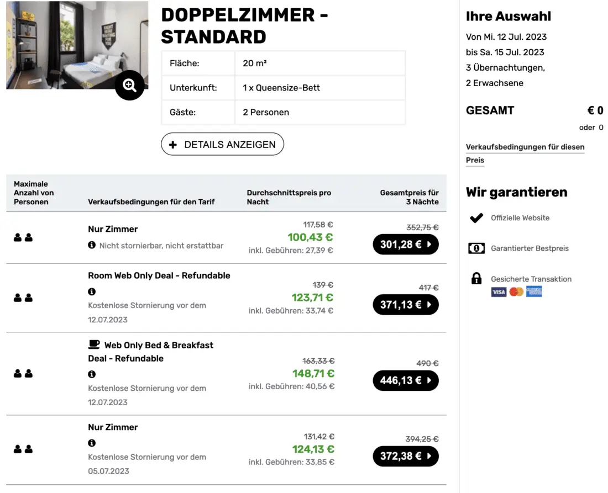Screen dimensions: 608x493
Task: Book the 446,13 € bed & breakfast rate
Action: coord(406,380)
